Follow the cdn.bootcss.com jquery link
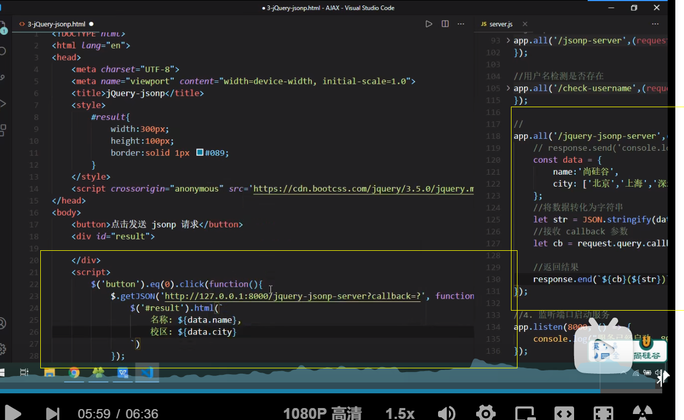The width and height of the screenshot is (684, 420). (x=363, y=189)
